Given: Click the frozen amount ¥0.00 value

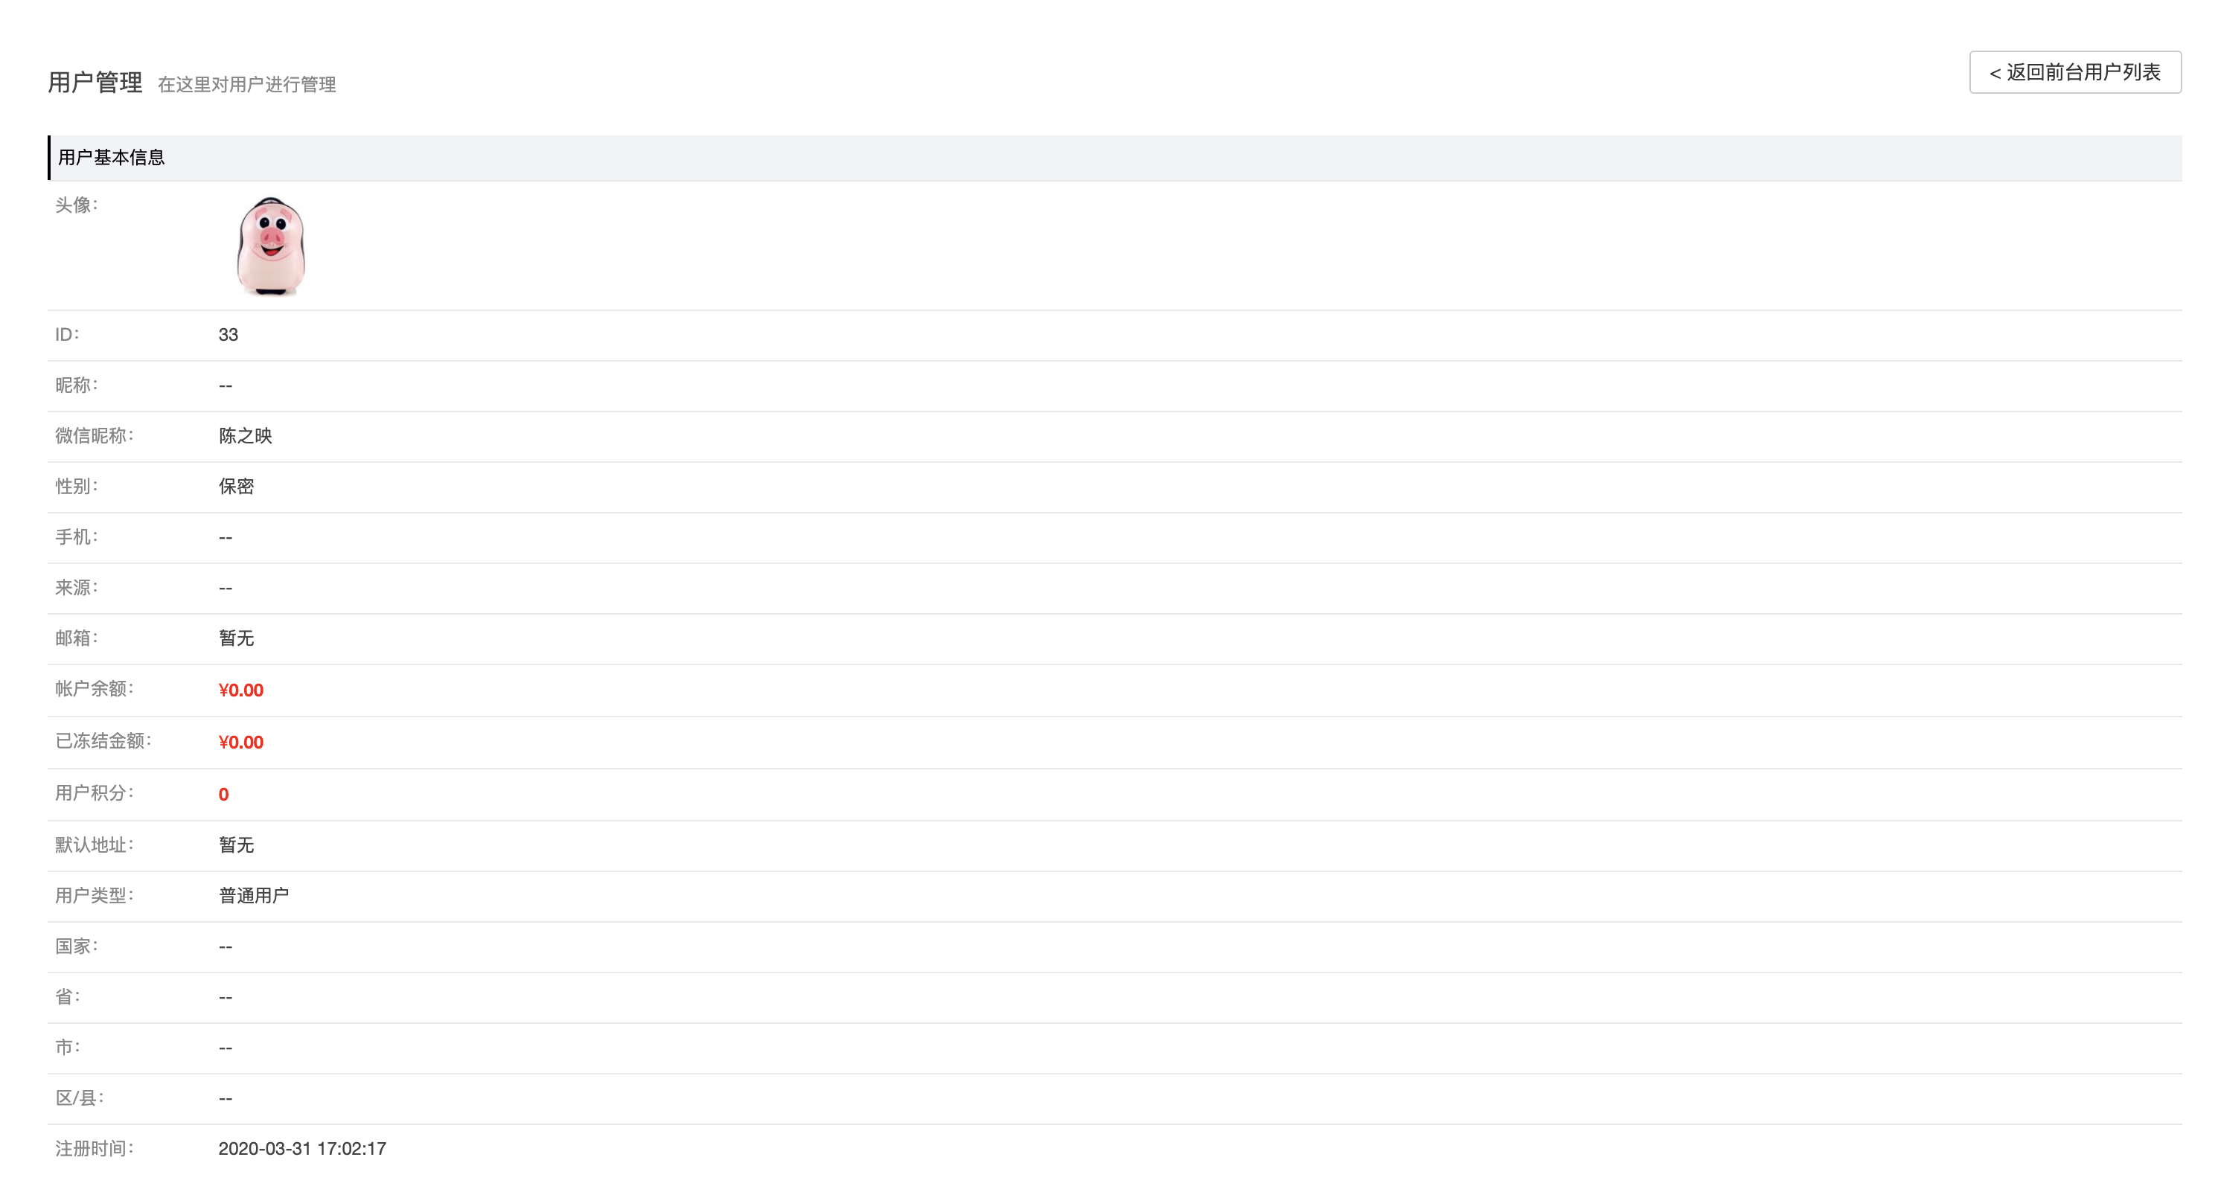Looking at the screenshot, I should (x=241, y=742).
